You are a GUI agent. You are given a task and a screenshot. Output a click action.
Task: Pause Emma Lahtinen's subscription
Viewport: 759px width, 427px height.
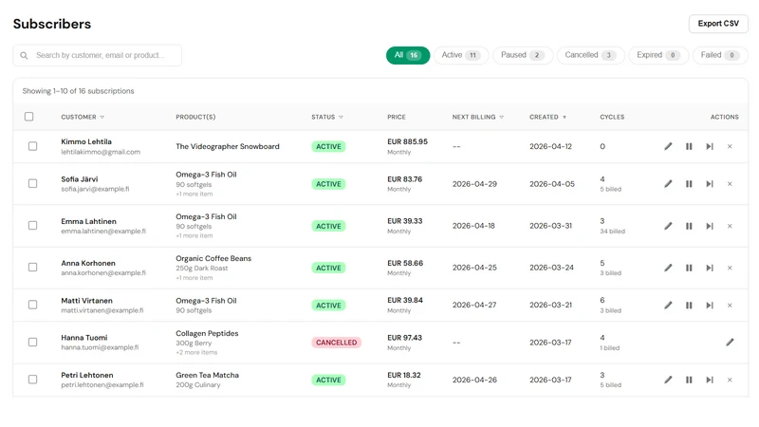tap(689, 226)
